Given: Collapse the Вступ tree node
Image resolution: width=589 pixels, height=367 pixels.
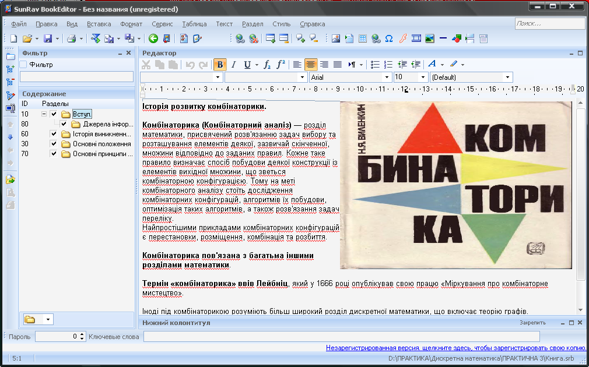Looking at the screenshot, I should point(44,114).
